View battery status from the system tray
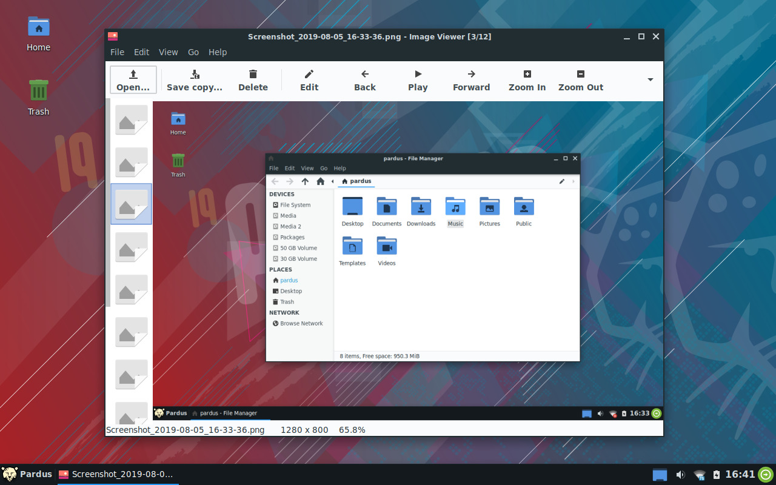 (718, 475)
